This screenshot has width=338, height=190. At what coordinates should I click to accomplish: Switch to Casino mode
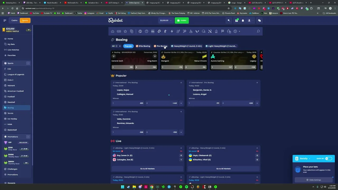[14, 20]
